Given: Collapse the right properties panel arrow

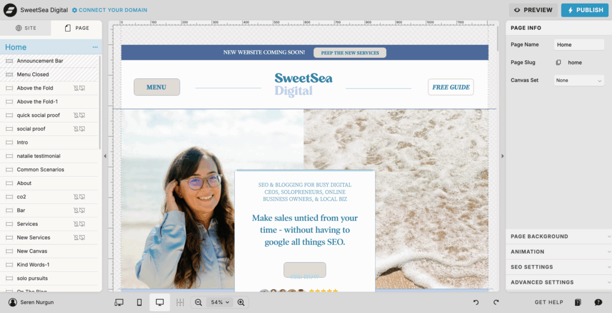Looking at the screenshot, I should (x=502, y=156).
